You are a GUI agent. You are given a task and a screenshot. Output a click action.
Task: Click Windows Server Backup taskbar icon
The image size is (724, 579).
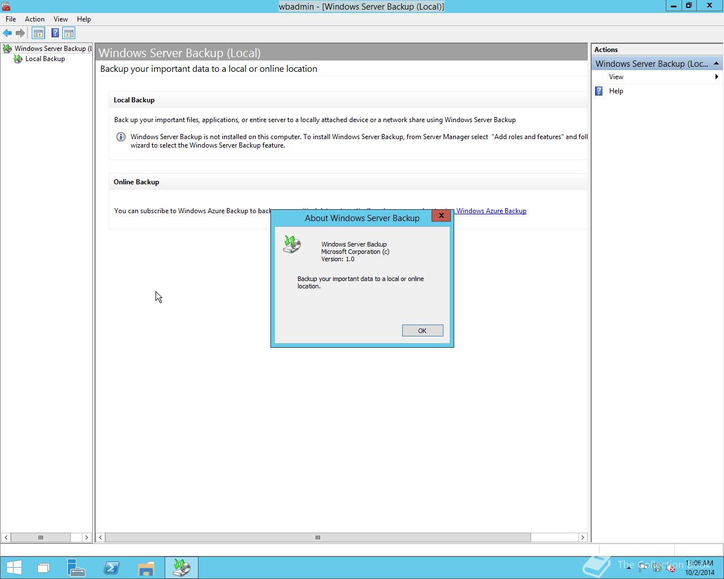[182, 568]
